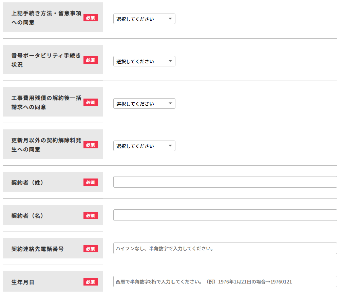Expand the 番号ポータビリティ手続き状況 dropdown

(x=144, y=61)
